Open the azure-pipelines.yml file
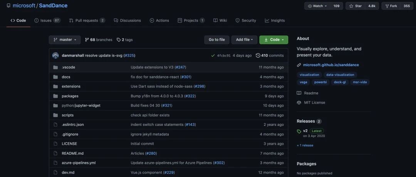 [79, 163]
